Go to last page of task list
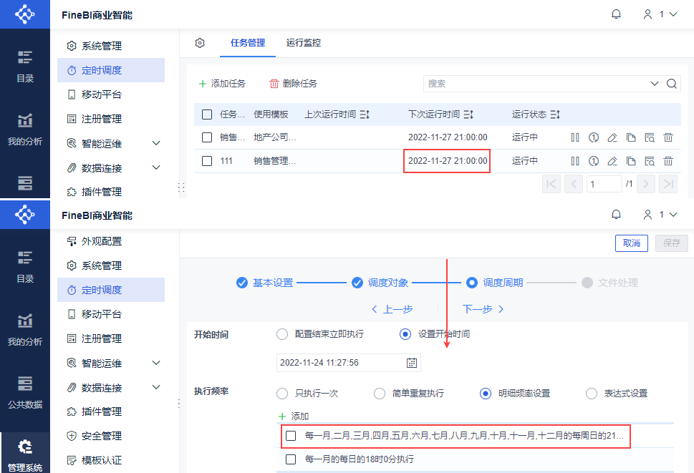 click(668, 184)
